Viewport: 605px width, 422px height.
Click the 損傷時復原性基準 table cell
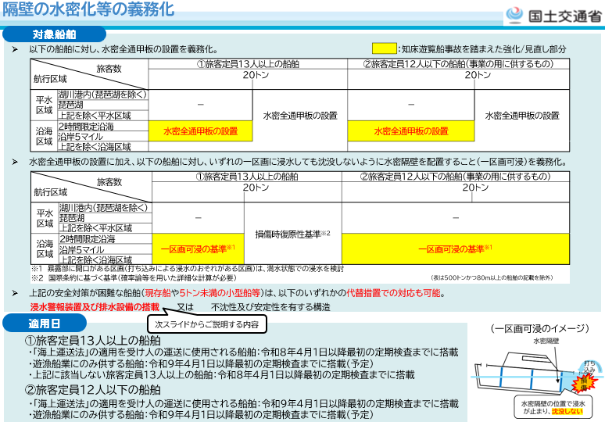(292, 234)
